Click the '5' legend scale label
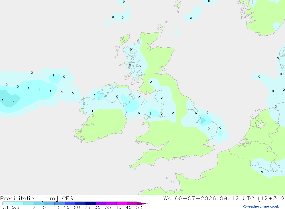 pos(44,207)
